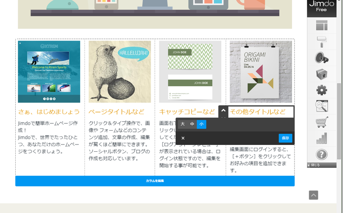Click the カラムを編集 edit columns button

point(155,181)
